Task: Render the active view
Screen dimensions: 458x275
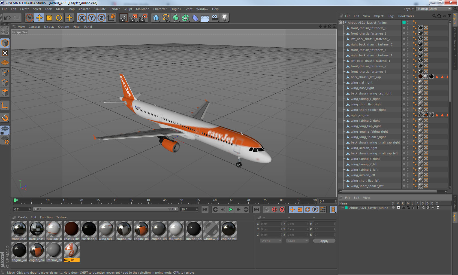Action: [x=123, y=18]
